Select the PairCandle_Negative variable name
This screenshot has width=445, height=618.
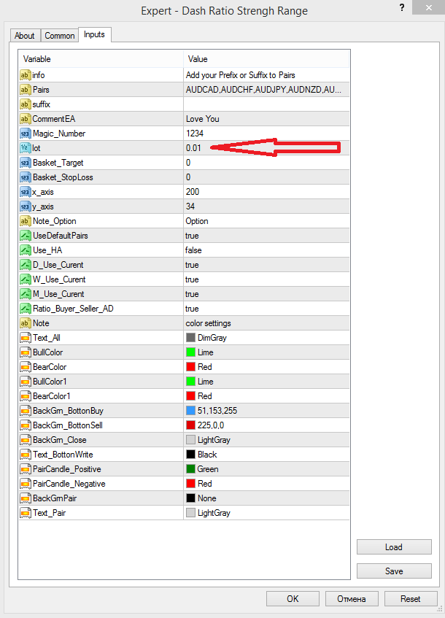(x=69, y=484)
